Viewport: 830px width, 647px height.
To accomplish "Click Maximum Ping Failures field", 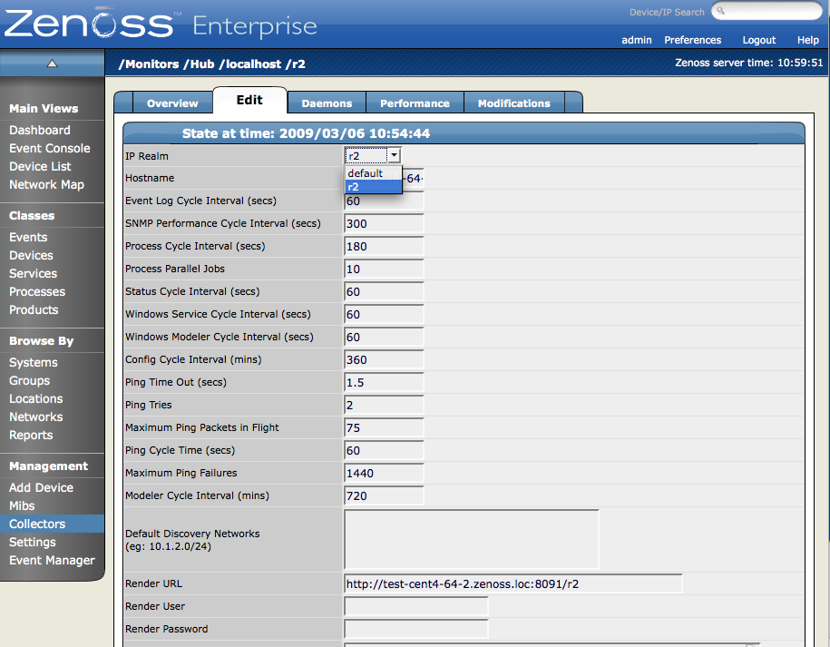I will pyautogui.click(x=384, y=474).
